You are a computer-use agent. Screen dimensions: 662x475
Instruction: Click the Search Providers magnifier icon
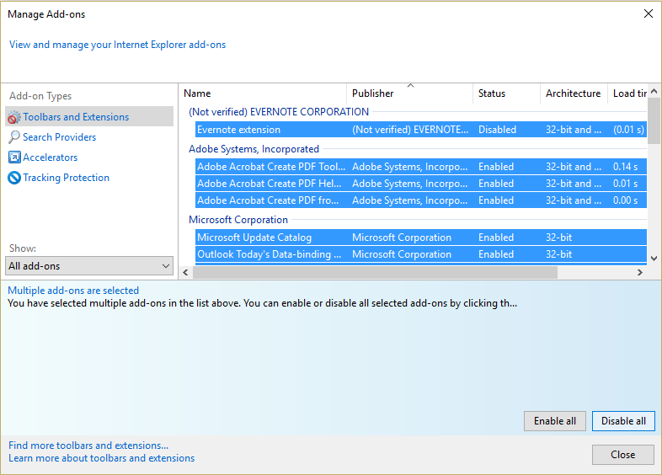13,137
